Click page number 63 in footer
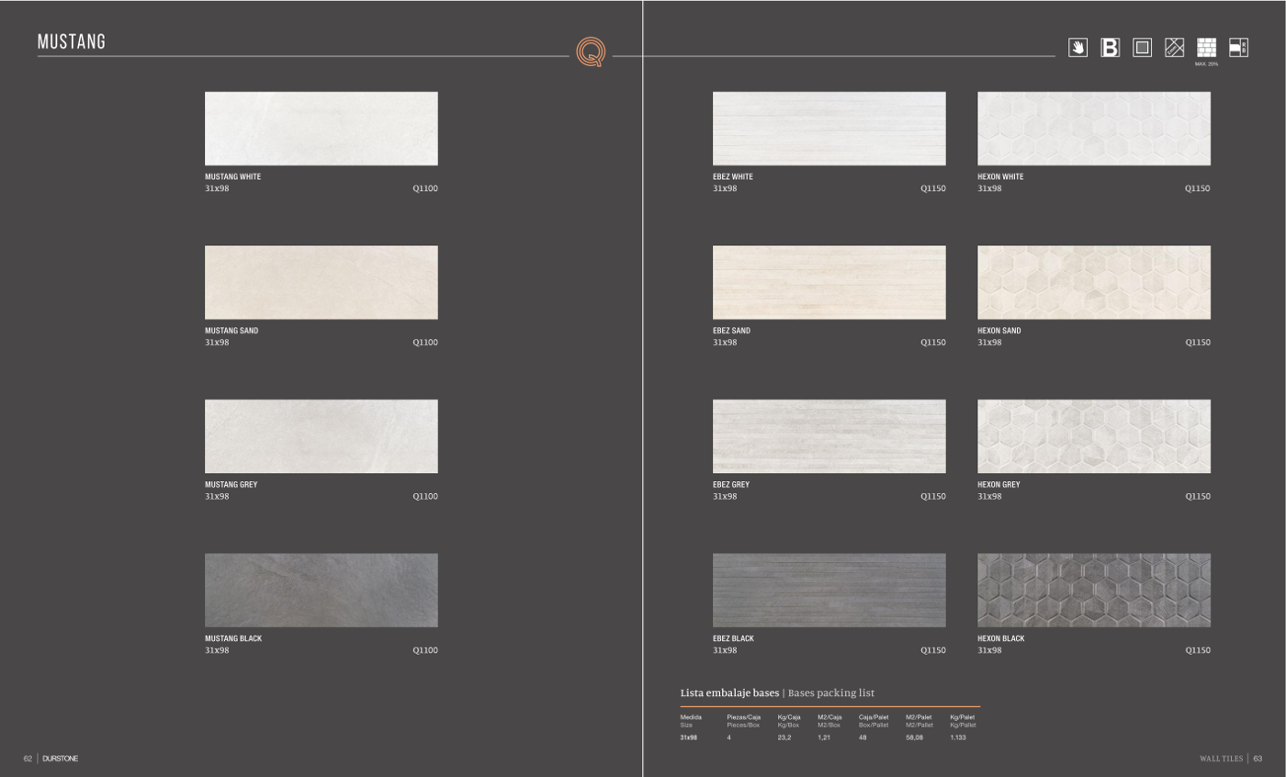 (1258, 759)
